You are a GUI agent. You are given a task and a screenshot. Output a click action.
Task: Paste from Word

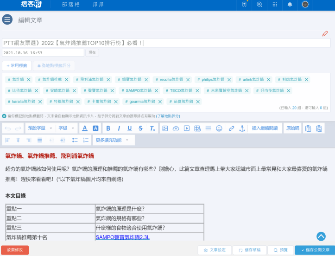(319, 128)
